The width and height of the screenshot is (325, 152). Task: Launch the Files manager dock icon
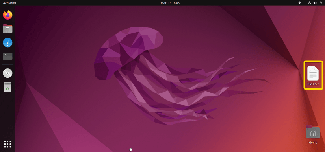click(7, 29)
